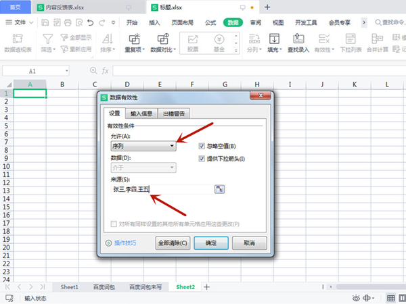Click the fx insert function icon
Viewport: 406px width, 304px height.
click(105, 70)
